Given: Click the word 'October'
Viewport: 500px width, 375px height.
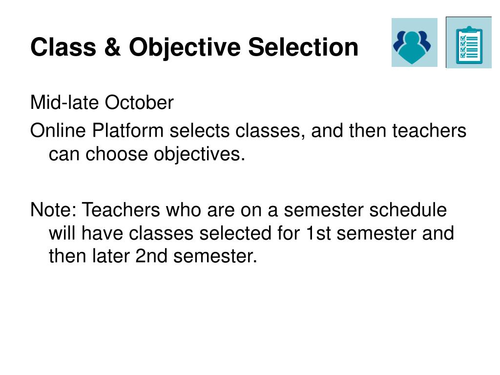Looking at the screenshot, I should tap(139, 103).
